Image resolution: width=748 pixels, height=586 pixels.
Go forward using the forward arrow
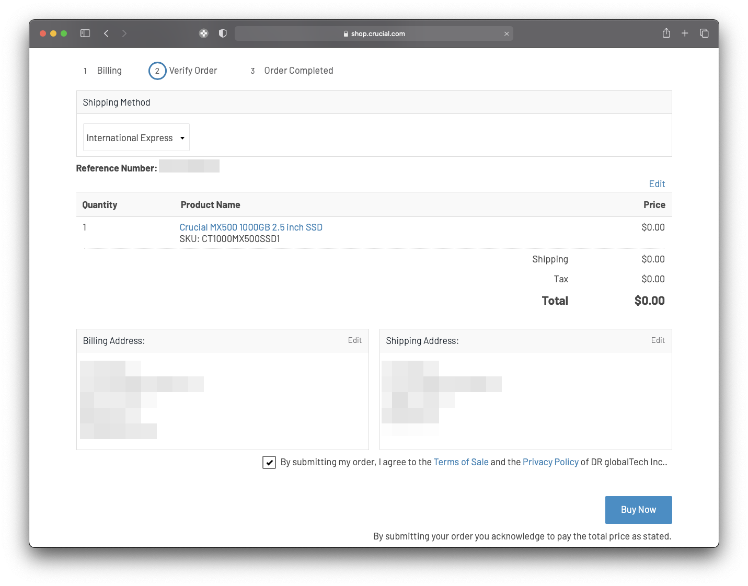click(x=124, y=33)
